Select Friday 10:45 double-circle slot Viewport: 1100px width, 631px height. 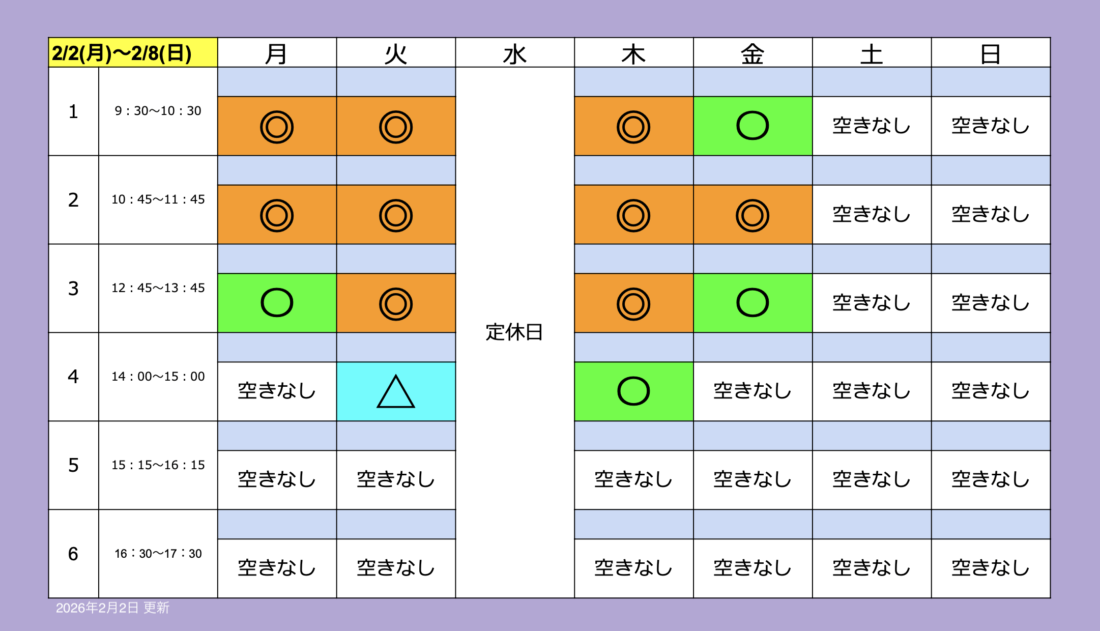(x=752, y=215)
